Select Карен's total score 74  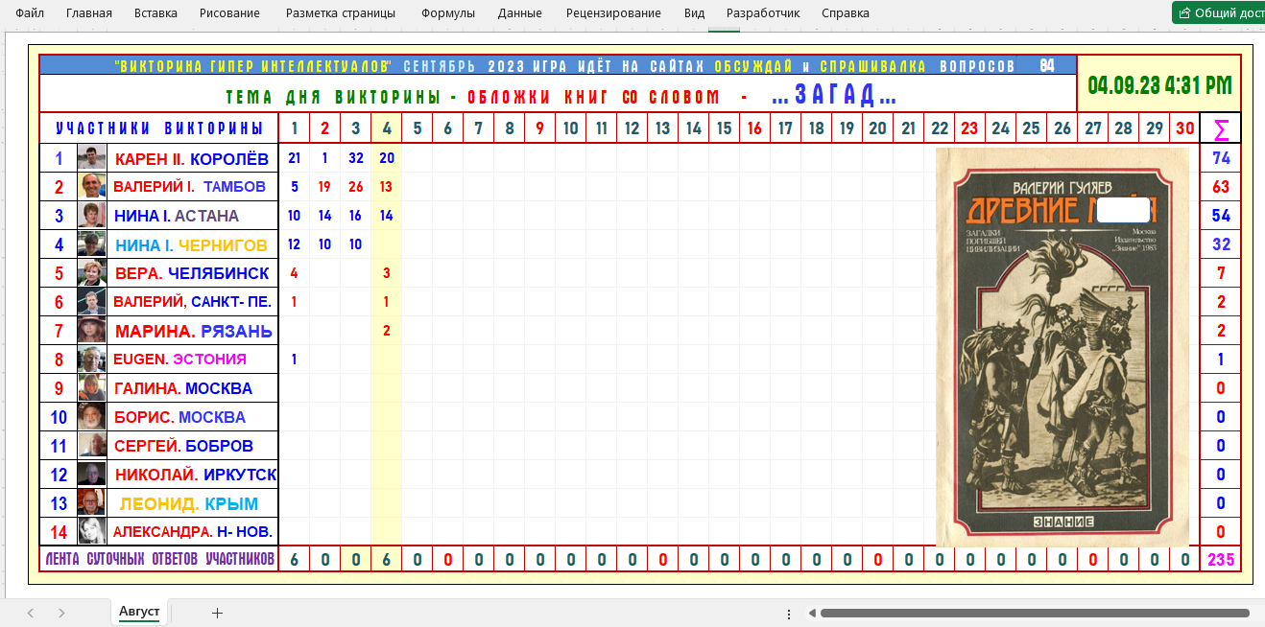[x=1221, y=158]
